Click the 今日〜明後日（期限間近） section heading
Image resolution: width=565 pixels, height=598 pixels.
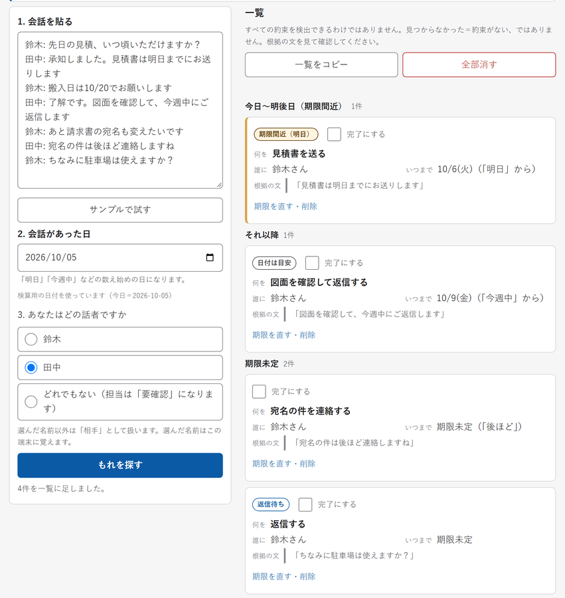pyautogui.click(x=293, y=106)
